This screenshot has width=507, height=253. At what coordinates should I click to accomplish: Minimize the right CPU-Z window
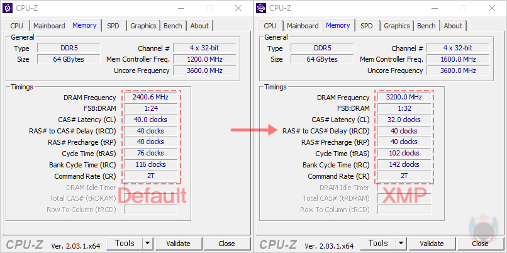click(x=433, y=8)
